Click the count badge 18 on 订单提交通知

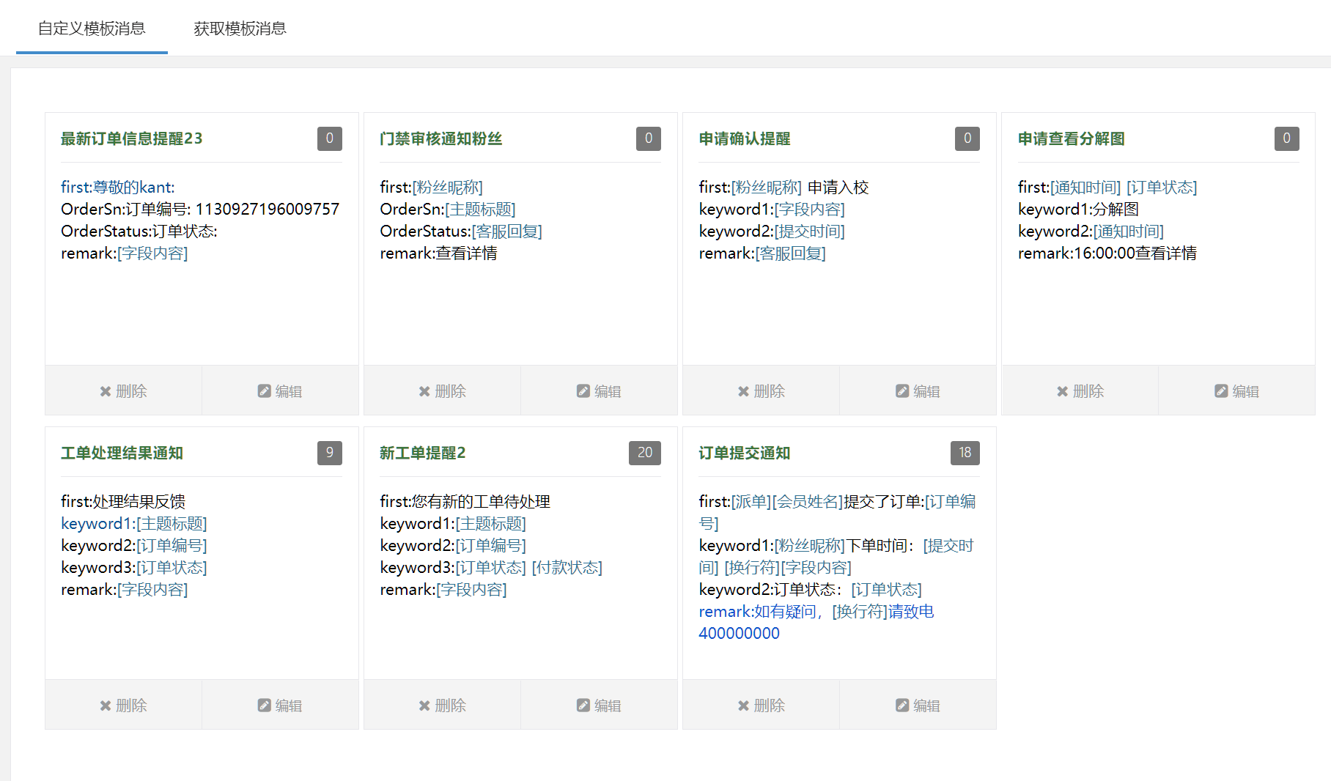pyautogui.click(x=965, y=453)
